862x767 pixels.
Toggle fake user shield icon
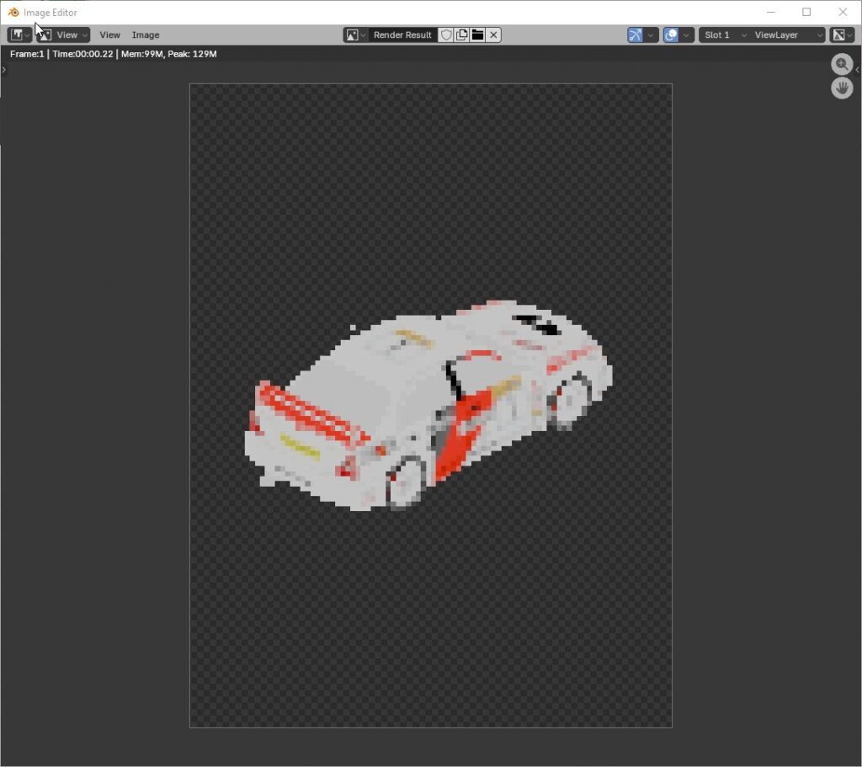click(446, 35)
